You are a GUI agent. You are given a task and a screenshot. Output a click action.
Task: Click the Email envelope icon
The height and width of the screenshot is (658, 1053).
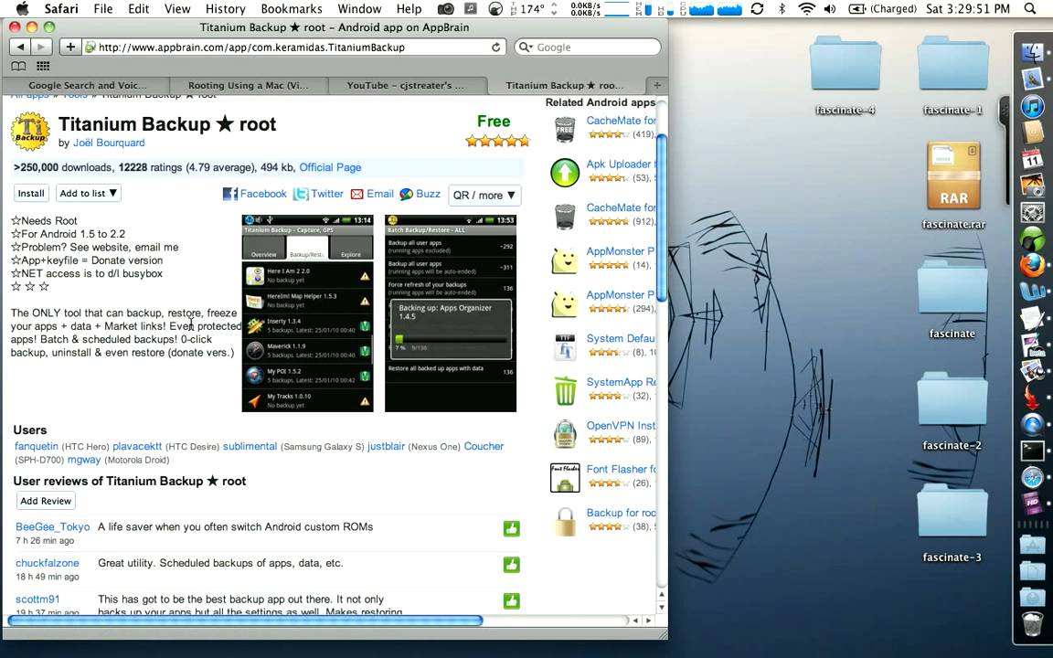click(x=356, y=194)
